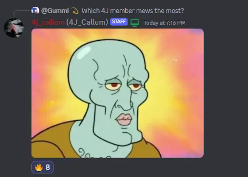Image resolution: width=248 pixels, height=177 pixels.
Task: Click Squidward's pink lips in the image
Action: pyautogui.click(x=124, y=119)
